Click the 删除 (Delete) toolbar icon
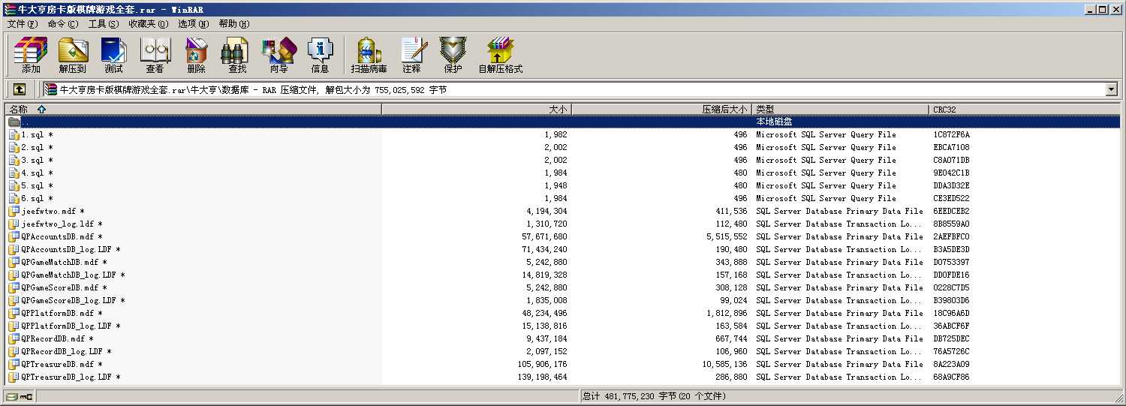This screenshot has width=1126, height=406. tap(196, 55)
